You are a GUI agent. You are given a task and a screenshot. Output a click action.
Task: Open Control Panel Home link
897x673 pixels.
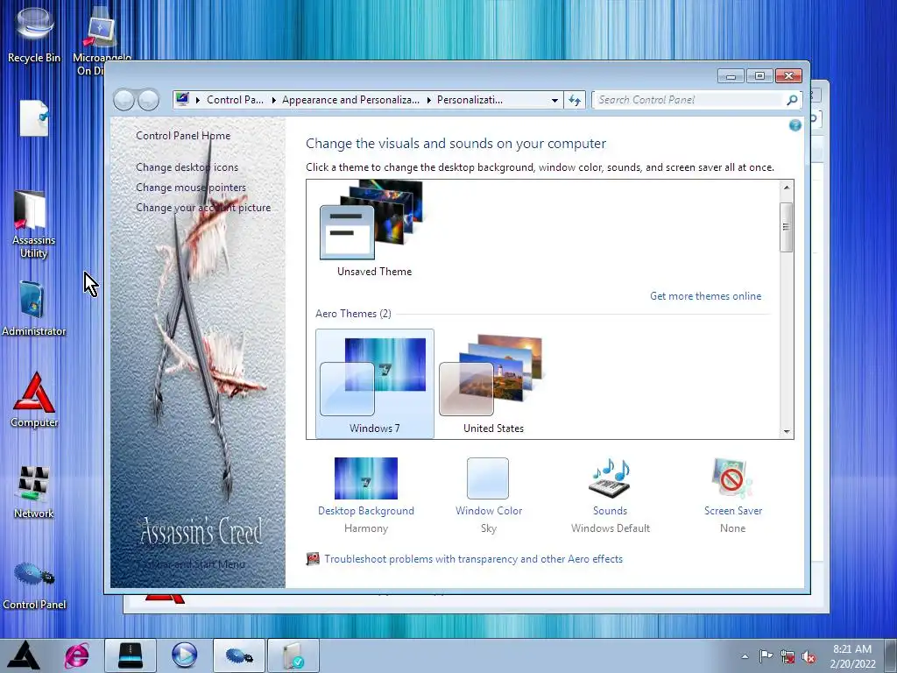pyautogui.click(x=183, y=136)
